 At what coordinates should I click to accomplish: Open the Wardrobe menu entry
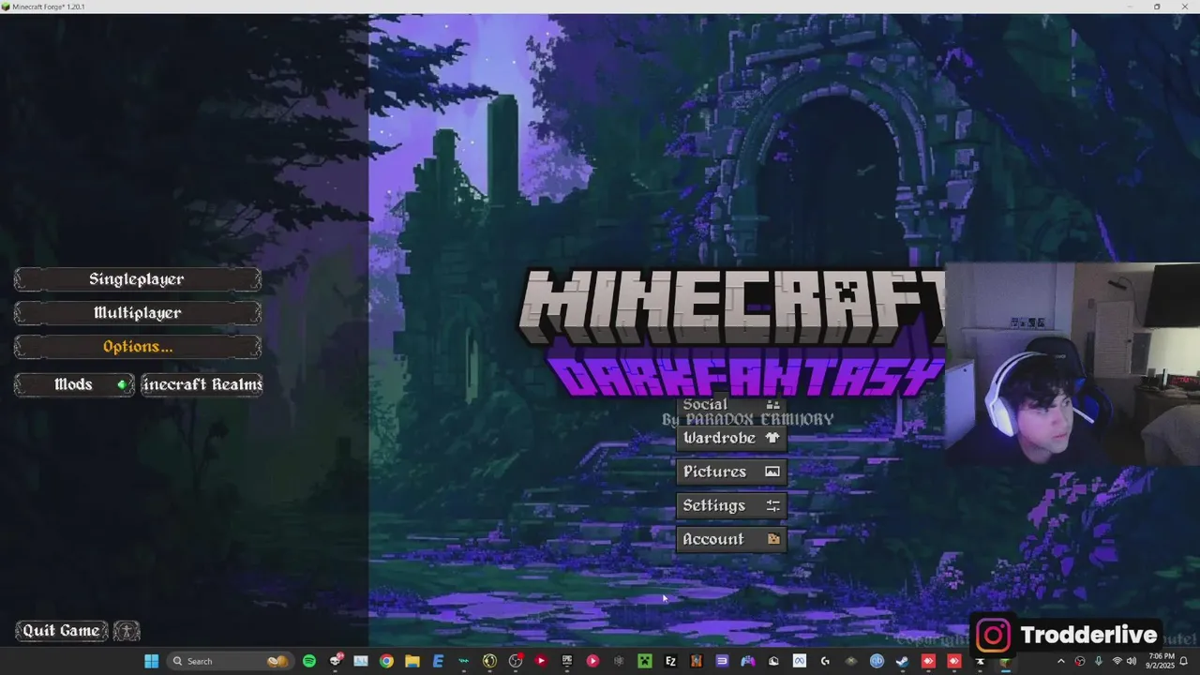731,438
